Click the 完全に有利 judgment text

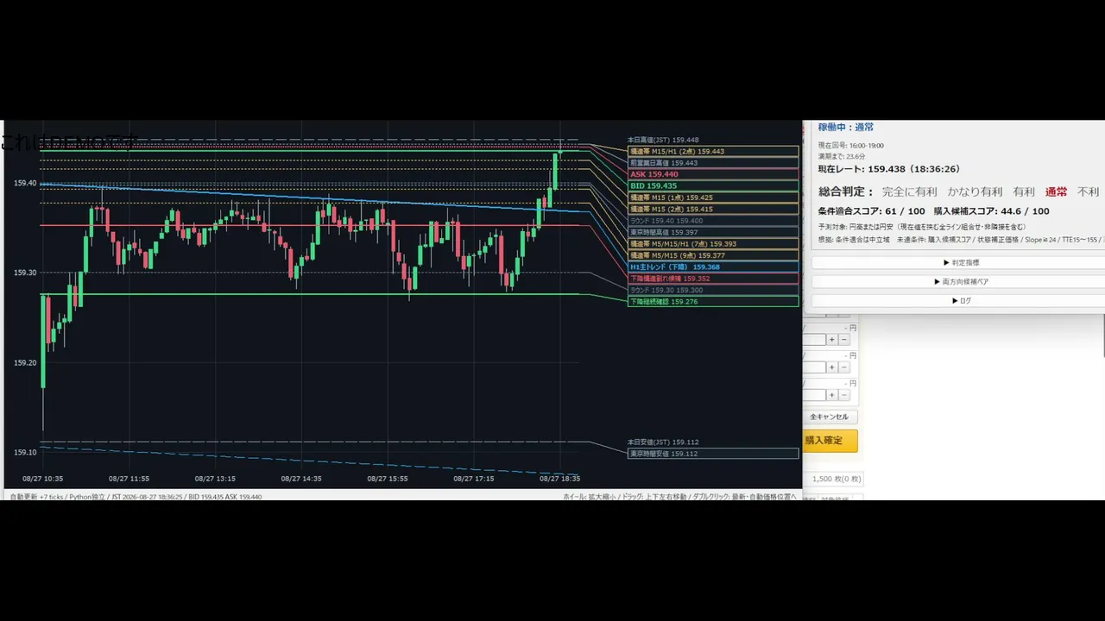(910, 191)
